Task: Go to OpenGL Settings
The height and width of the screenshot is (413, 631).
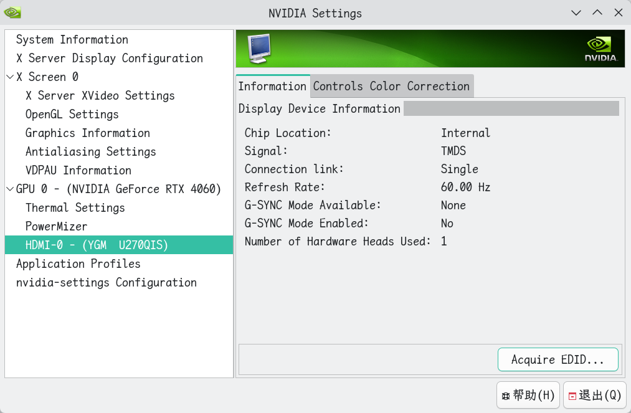Action: point(72,115)
